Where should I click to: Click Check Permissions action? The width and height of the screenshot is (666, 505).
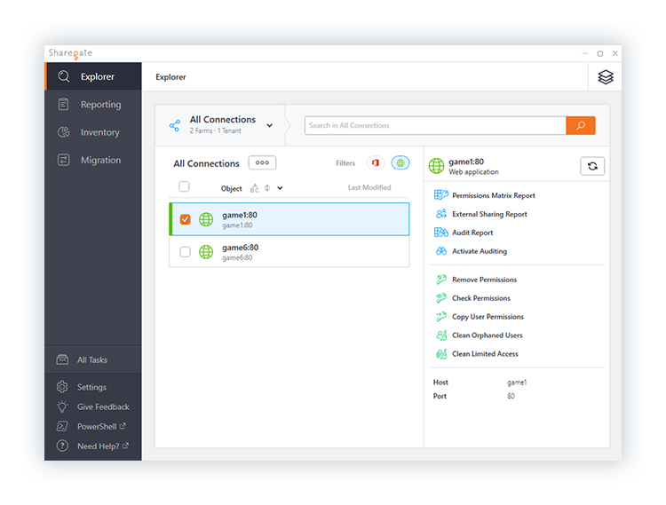481,298
